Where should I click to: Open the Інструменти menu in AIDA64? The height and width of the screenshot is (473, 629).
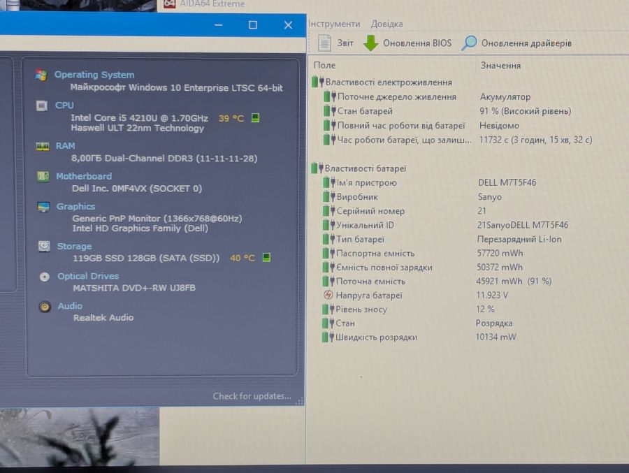334,24
